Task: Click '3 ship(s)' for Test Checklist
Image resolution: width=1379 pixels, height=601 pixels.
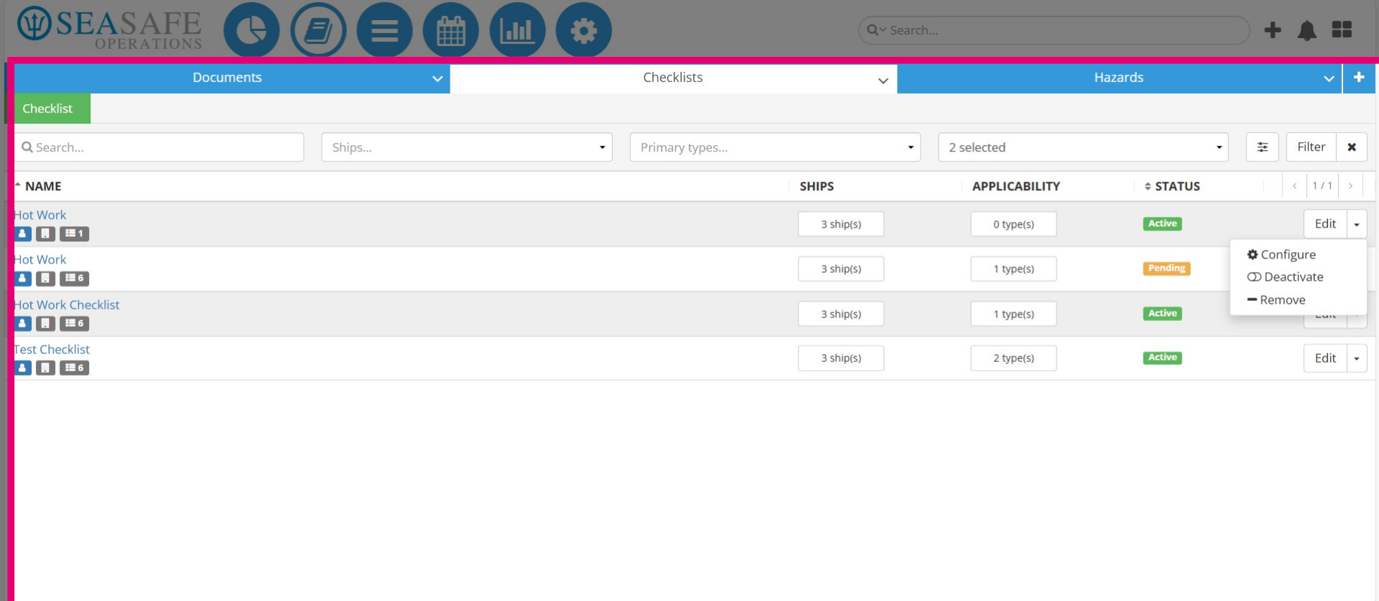Action: (x=841, y=358)
